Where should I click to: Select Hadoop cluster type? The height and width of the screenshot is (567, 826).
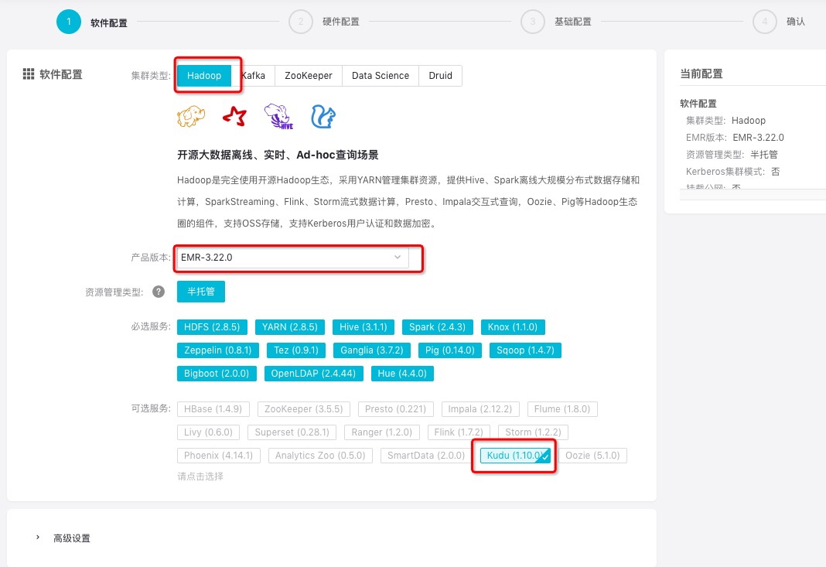[x=204, y=75]
